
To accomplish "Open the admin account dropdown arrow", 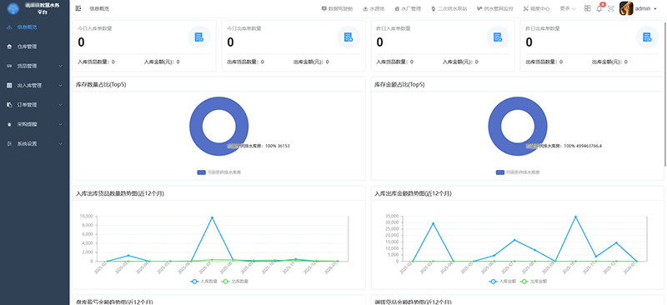I will coord(655,9).
